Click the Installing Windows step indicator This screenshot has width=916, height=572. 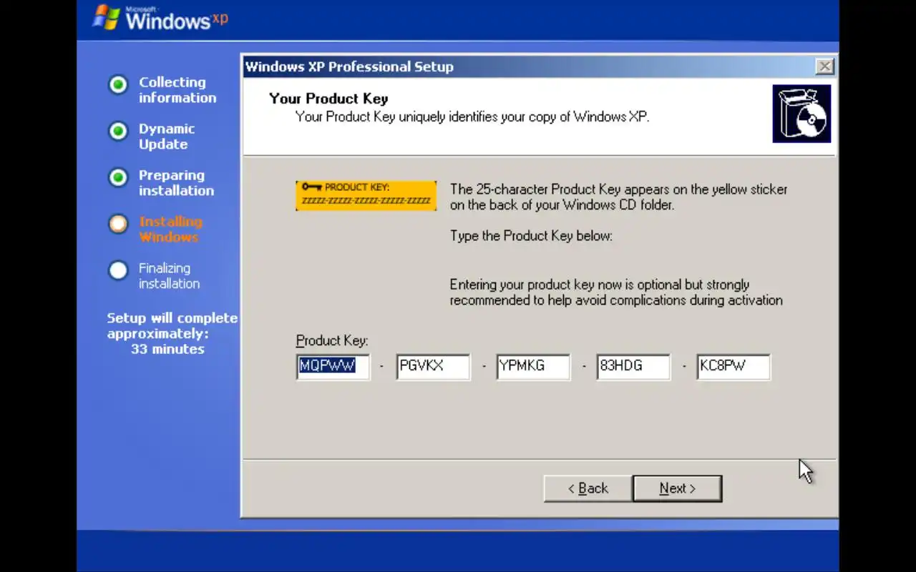click(118, 224)
